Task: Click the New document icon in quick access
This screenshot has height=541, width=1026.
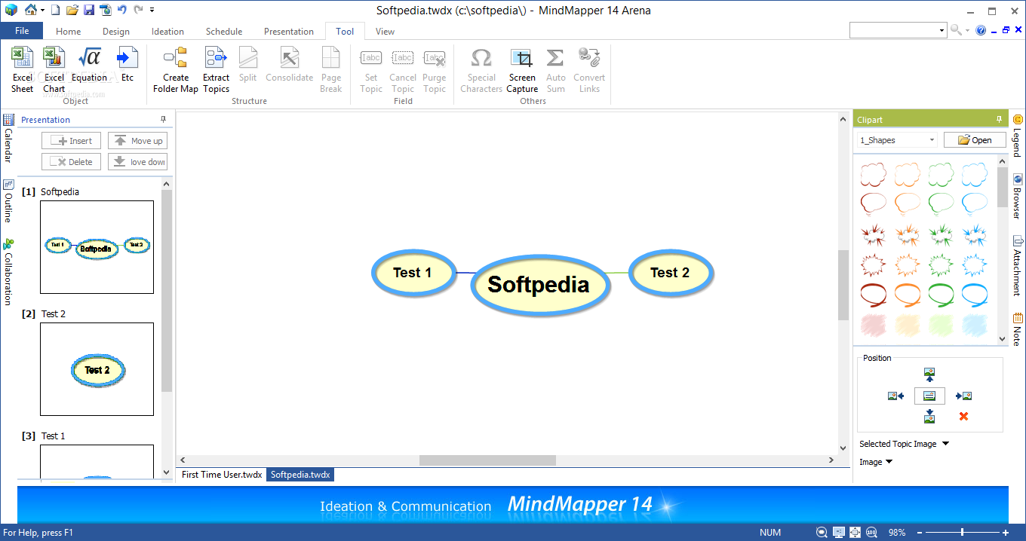Action: click(57, 10)
